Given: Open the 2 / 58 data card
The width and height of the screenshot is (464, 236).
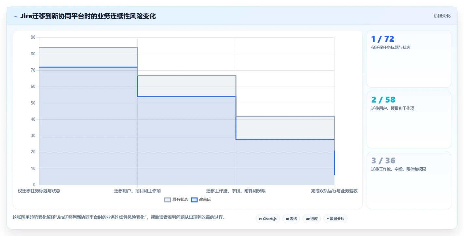Looking at the screenshot, I should click(409, 120).
